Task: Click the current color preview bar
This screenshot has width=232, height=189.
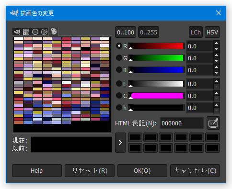Action: [x=71, y=141]
